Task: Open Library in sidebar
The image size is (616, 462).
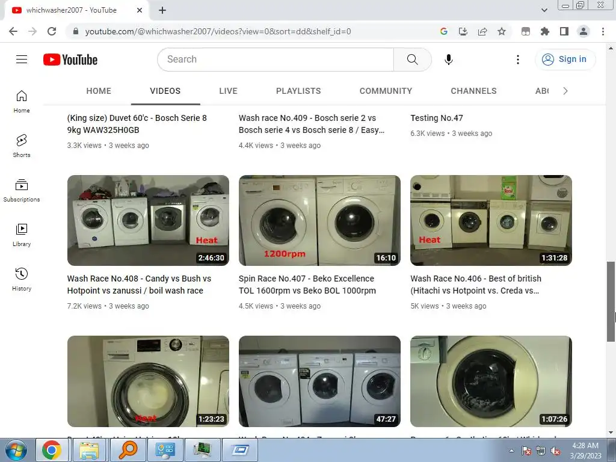Action: coord(22,235)
